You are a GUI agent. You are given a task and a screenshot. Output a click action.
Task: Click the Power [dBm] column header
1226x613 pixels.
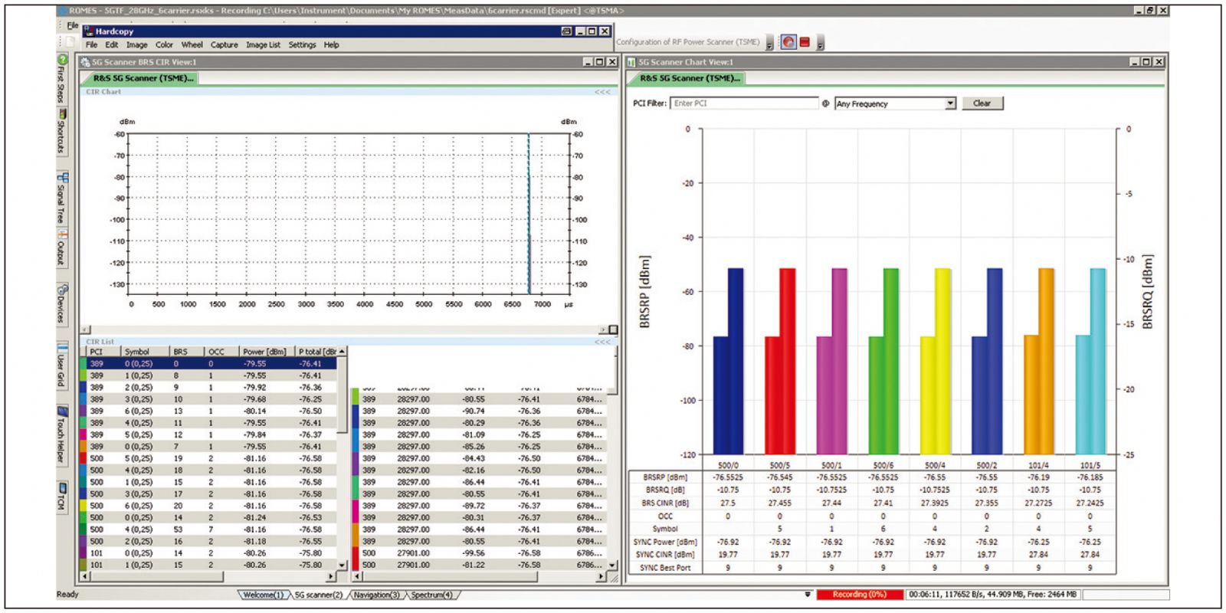pos(267,352)
